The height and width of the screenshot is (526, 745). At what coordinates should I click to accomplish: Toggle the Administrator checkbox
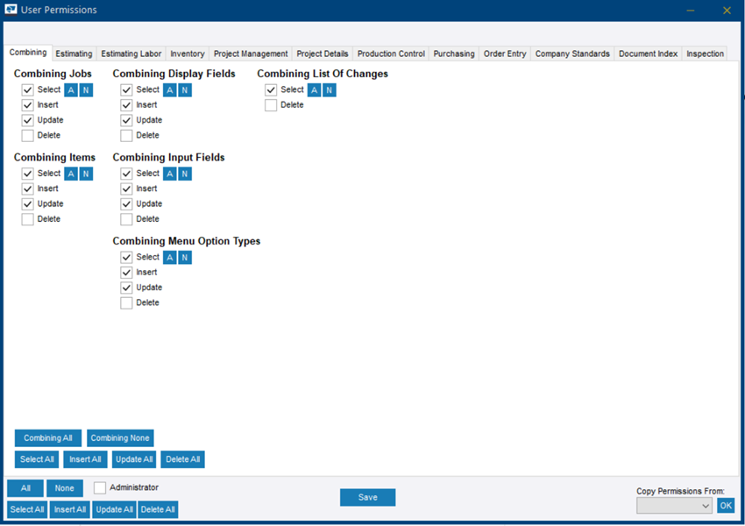coord(100,487)
